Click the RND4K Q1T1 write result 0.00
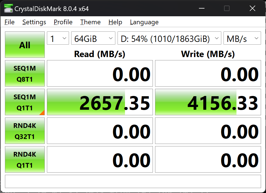 [208, 159]
